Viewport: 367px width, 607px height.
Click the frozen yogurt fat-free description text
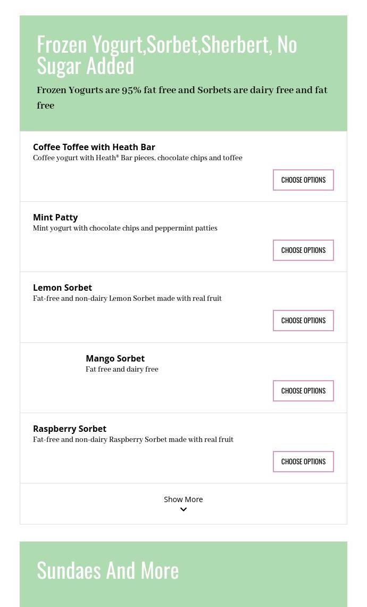pyautogui.click(x=182, y=97)
